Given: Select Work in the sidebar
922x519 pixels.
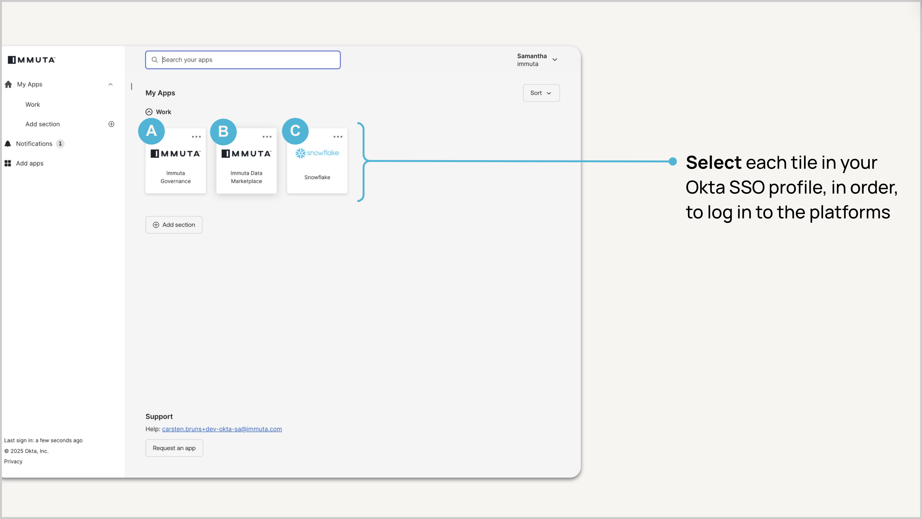Looking at the screenshot, I should [x=33, y=105].
